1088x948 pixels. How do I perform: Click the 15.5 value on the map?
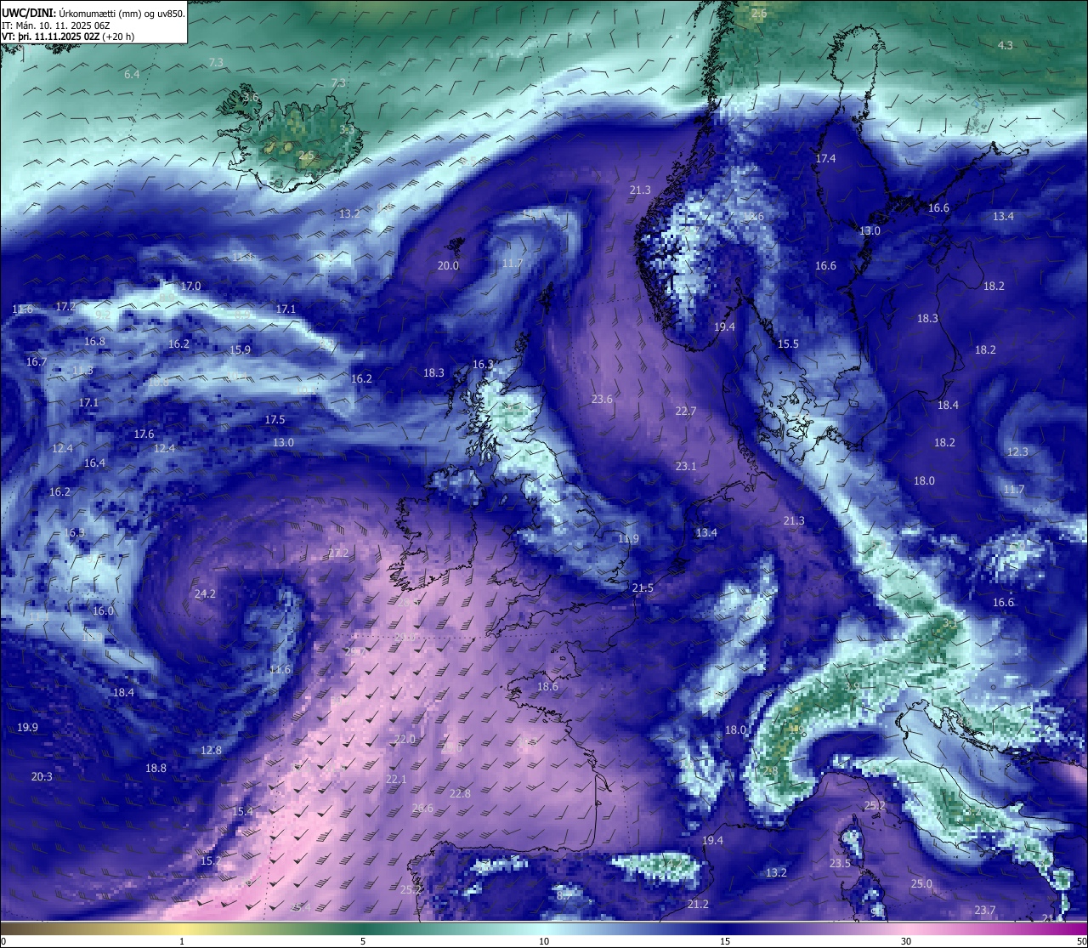[788, 344]
